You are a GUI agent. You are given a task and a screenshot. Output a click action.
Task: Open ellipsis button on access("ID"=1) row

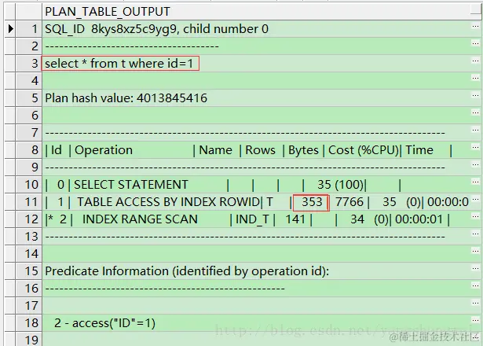point(475,320)
